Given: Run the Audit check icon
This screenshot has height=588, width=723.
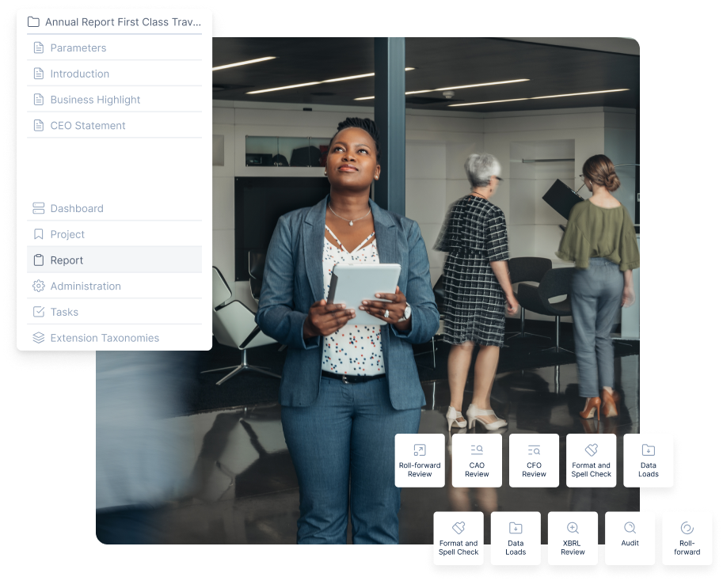Looking at the screenshot, I should [630, 538].
